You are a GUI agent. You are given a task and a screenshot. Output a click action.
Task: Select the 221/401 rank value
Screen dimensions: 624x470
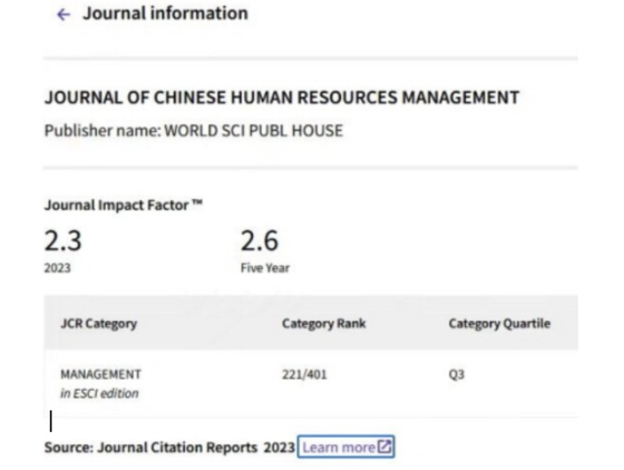[x=304, y=374]
